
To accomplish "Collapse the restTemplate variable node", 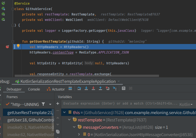I will pyautogui.click(x=69, y=120).
